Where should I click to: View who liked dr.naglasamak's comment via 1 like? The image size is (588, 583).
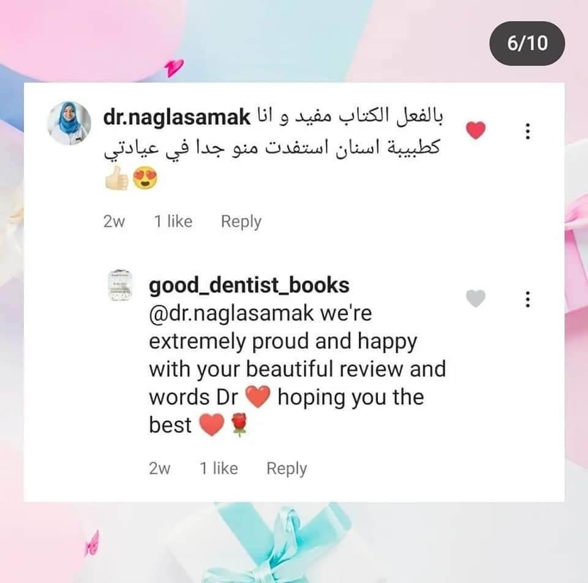click(173, 221)
